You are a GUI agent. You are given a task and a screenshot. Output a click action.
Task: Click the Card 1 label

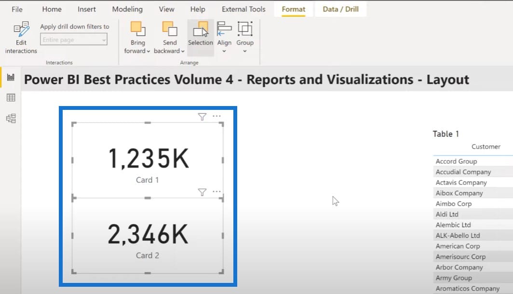[147, 180]
